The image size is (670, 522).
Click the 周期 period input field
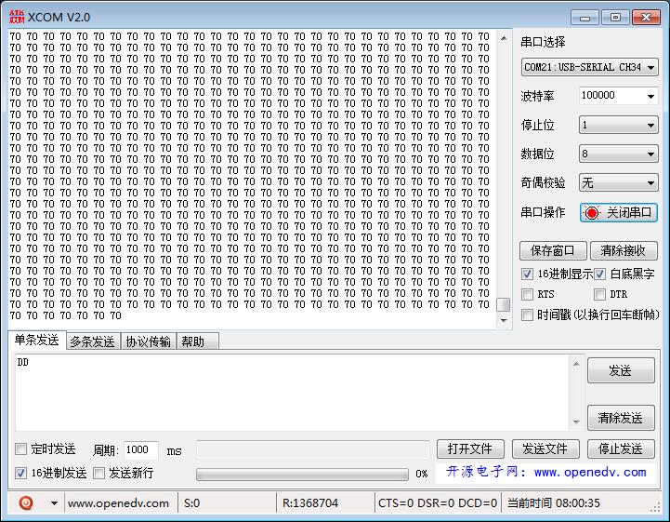pos(141,449)
